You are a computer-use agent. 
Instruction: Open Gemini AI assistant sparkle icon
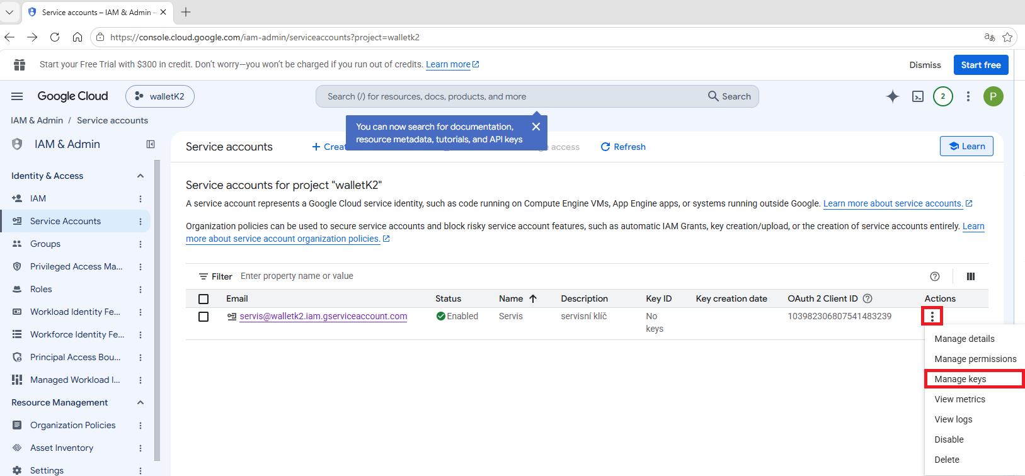click(x=892, y=96)
